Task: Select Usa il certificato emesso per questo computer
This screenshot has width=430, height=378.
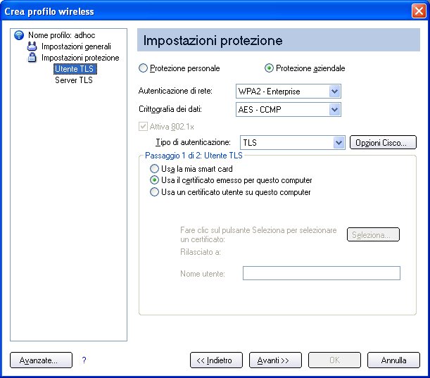Action: pyautogui.click(x=154, y=180)
